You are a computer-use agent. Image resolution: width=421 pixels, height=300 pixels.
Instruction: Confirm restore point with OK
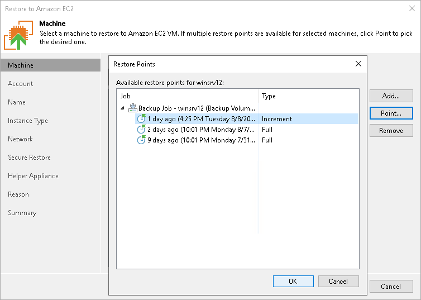[293, 281]
